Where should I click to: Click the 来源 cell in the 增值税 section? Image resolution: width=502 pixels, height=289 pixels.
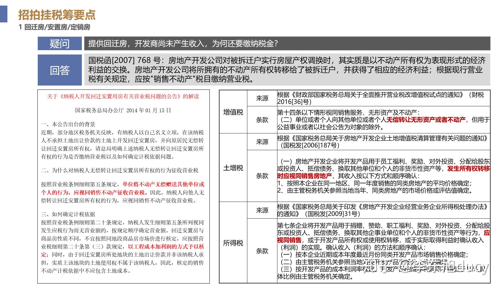[x=262, y=98]
